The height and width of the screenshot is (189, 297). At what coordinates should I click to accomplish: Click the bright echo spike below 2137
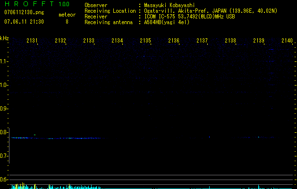[x=209, y=137]
